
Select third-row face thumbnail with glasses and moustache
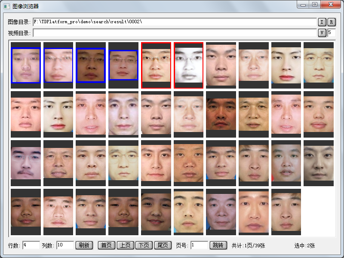(26, 163)
